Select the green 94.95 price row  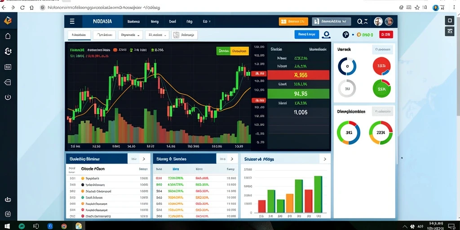298,93
